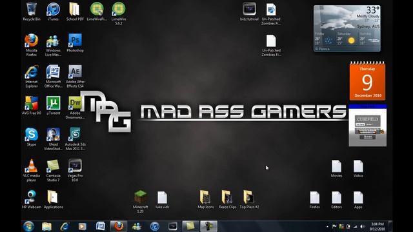Select the Movies desktop file

point(336,168)
